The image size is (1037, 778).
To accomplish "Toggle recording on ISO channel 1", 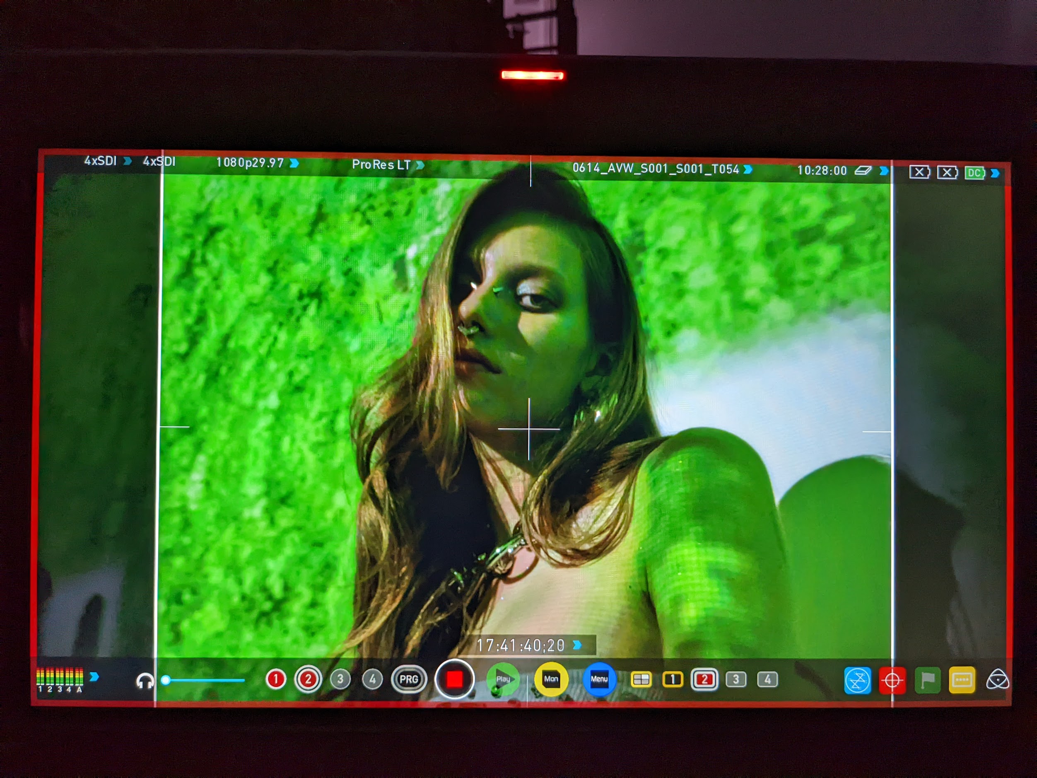I will tap(276, 679).
